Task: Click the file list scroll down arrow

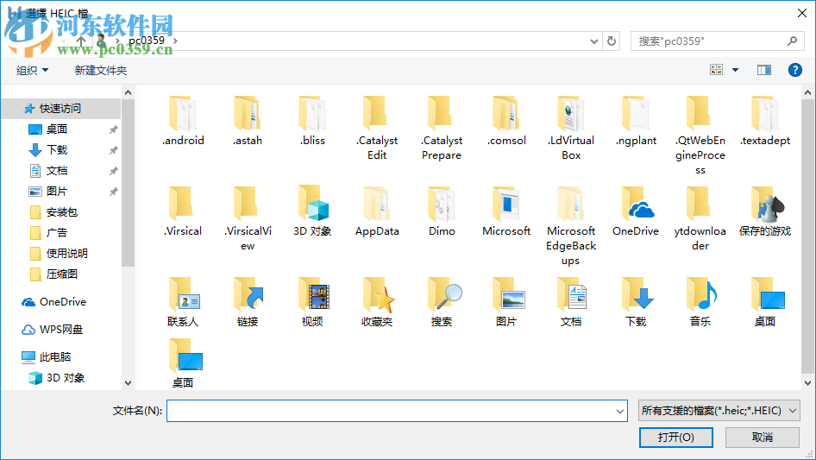Action: click(x=807, y=383)
